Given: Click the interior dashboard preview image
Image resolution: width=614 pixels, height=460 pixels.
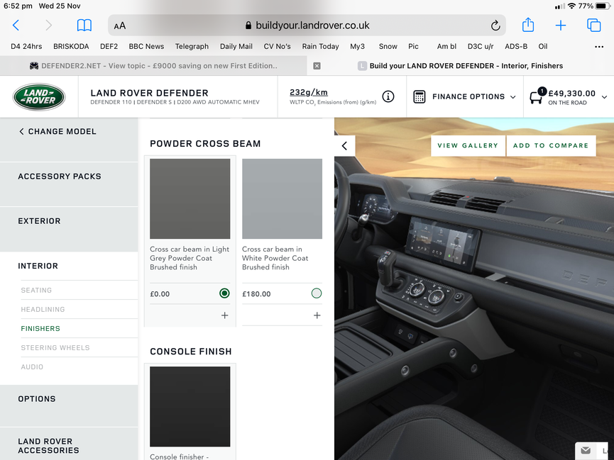Looking at the screenshot, I should [474, 288].
